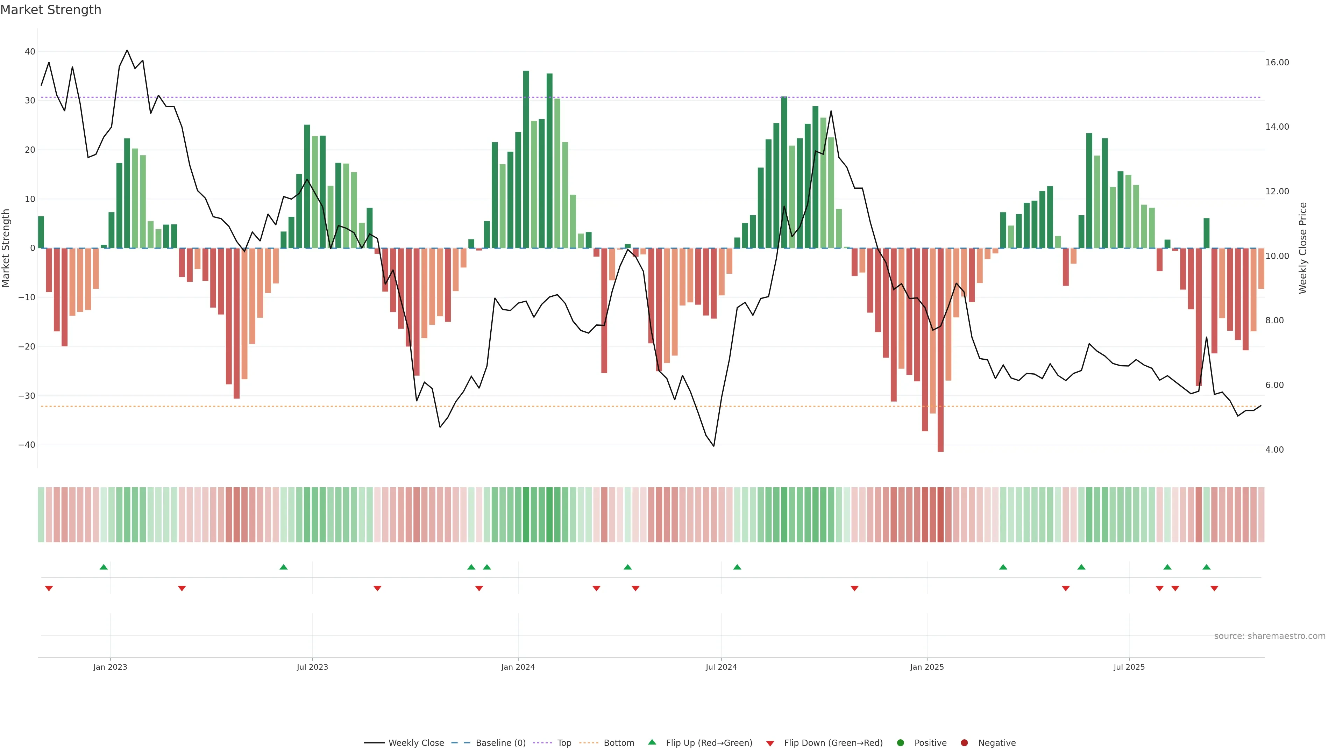Click the leftmost green flip-up triangle marker
Screen dimensions: 1343x755
[104, 567]
